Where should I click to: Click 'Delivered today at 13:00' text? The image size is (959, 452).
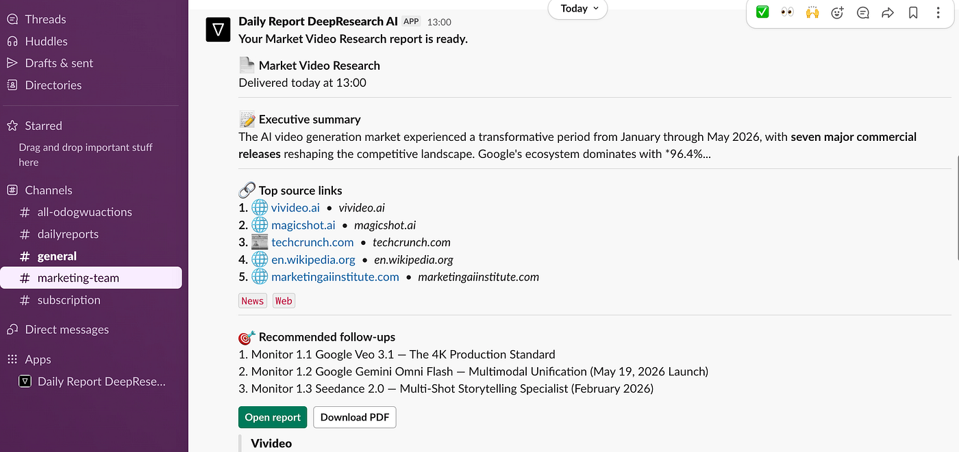click(303, 83)
